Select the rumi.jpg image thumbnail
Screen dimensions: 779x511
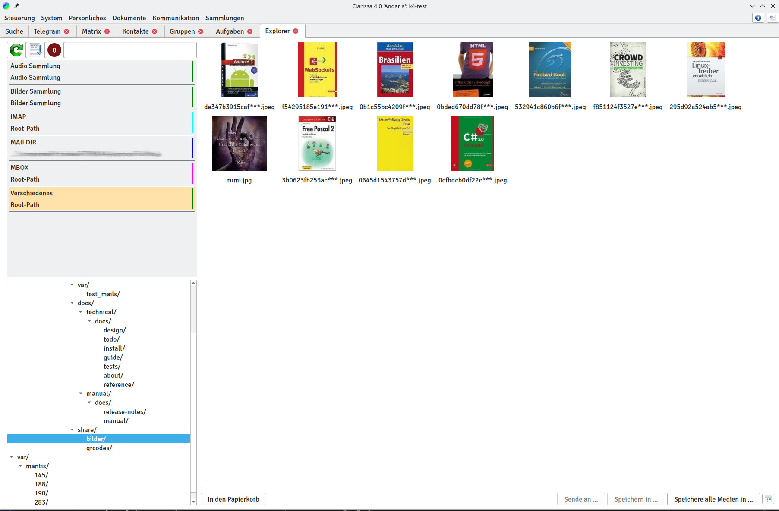tap(240, 143)
